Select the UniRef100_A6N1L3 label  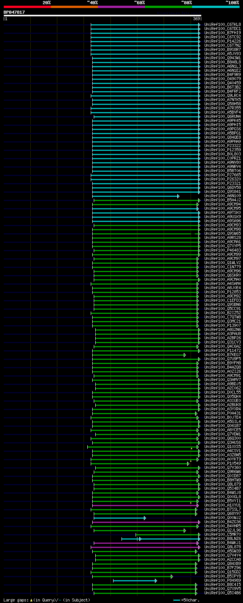tap(222, 66)
